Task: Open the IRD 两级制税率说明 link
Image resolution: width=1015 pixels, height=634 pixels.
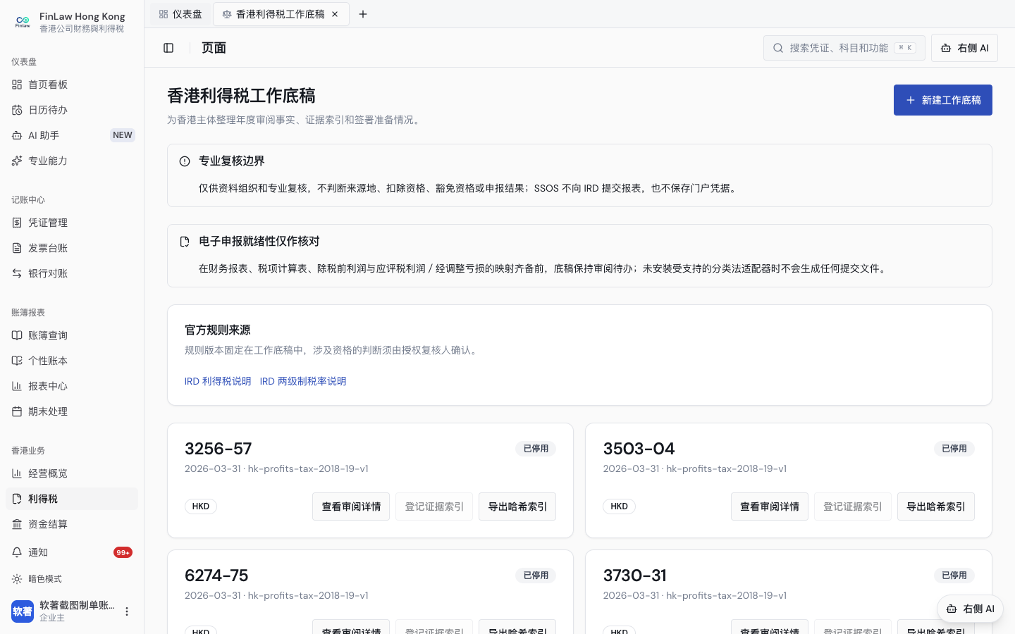Action: [303, 381]
